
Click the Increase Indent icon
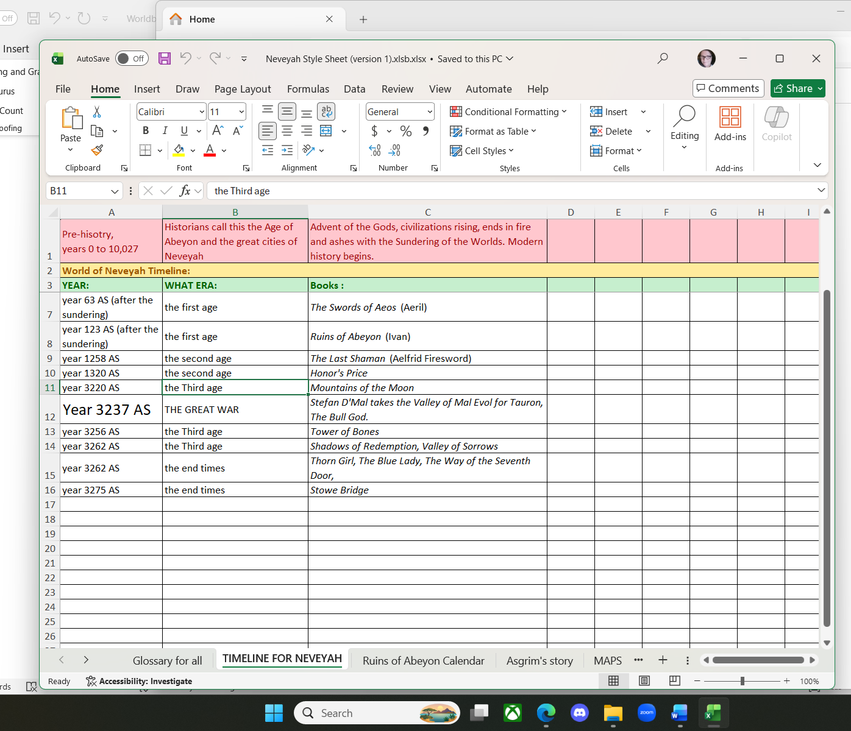(x=287, y=150)
